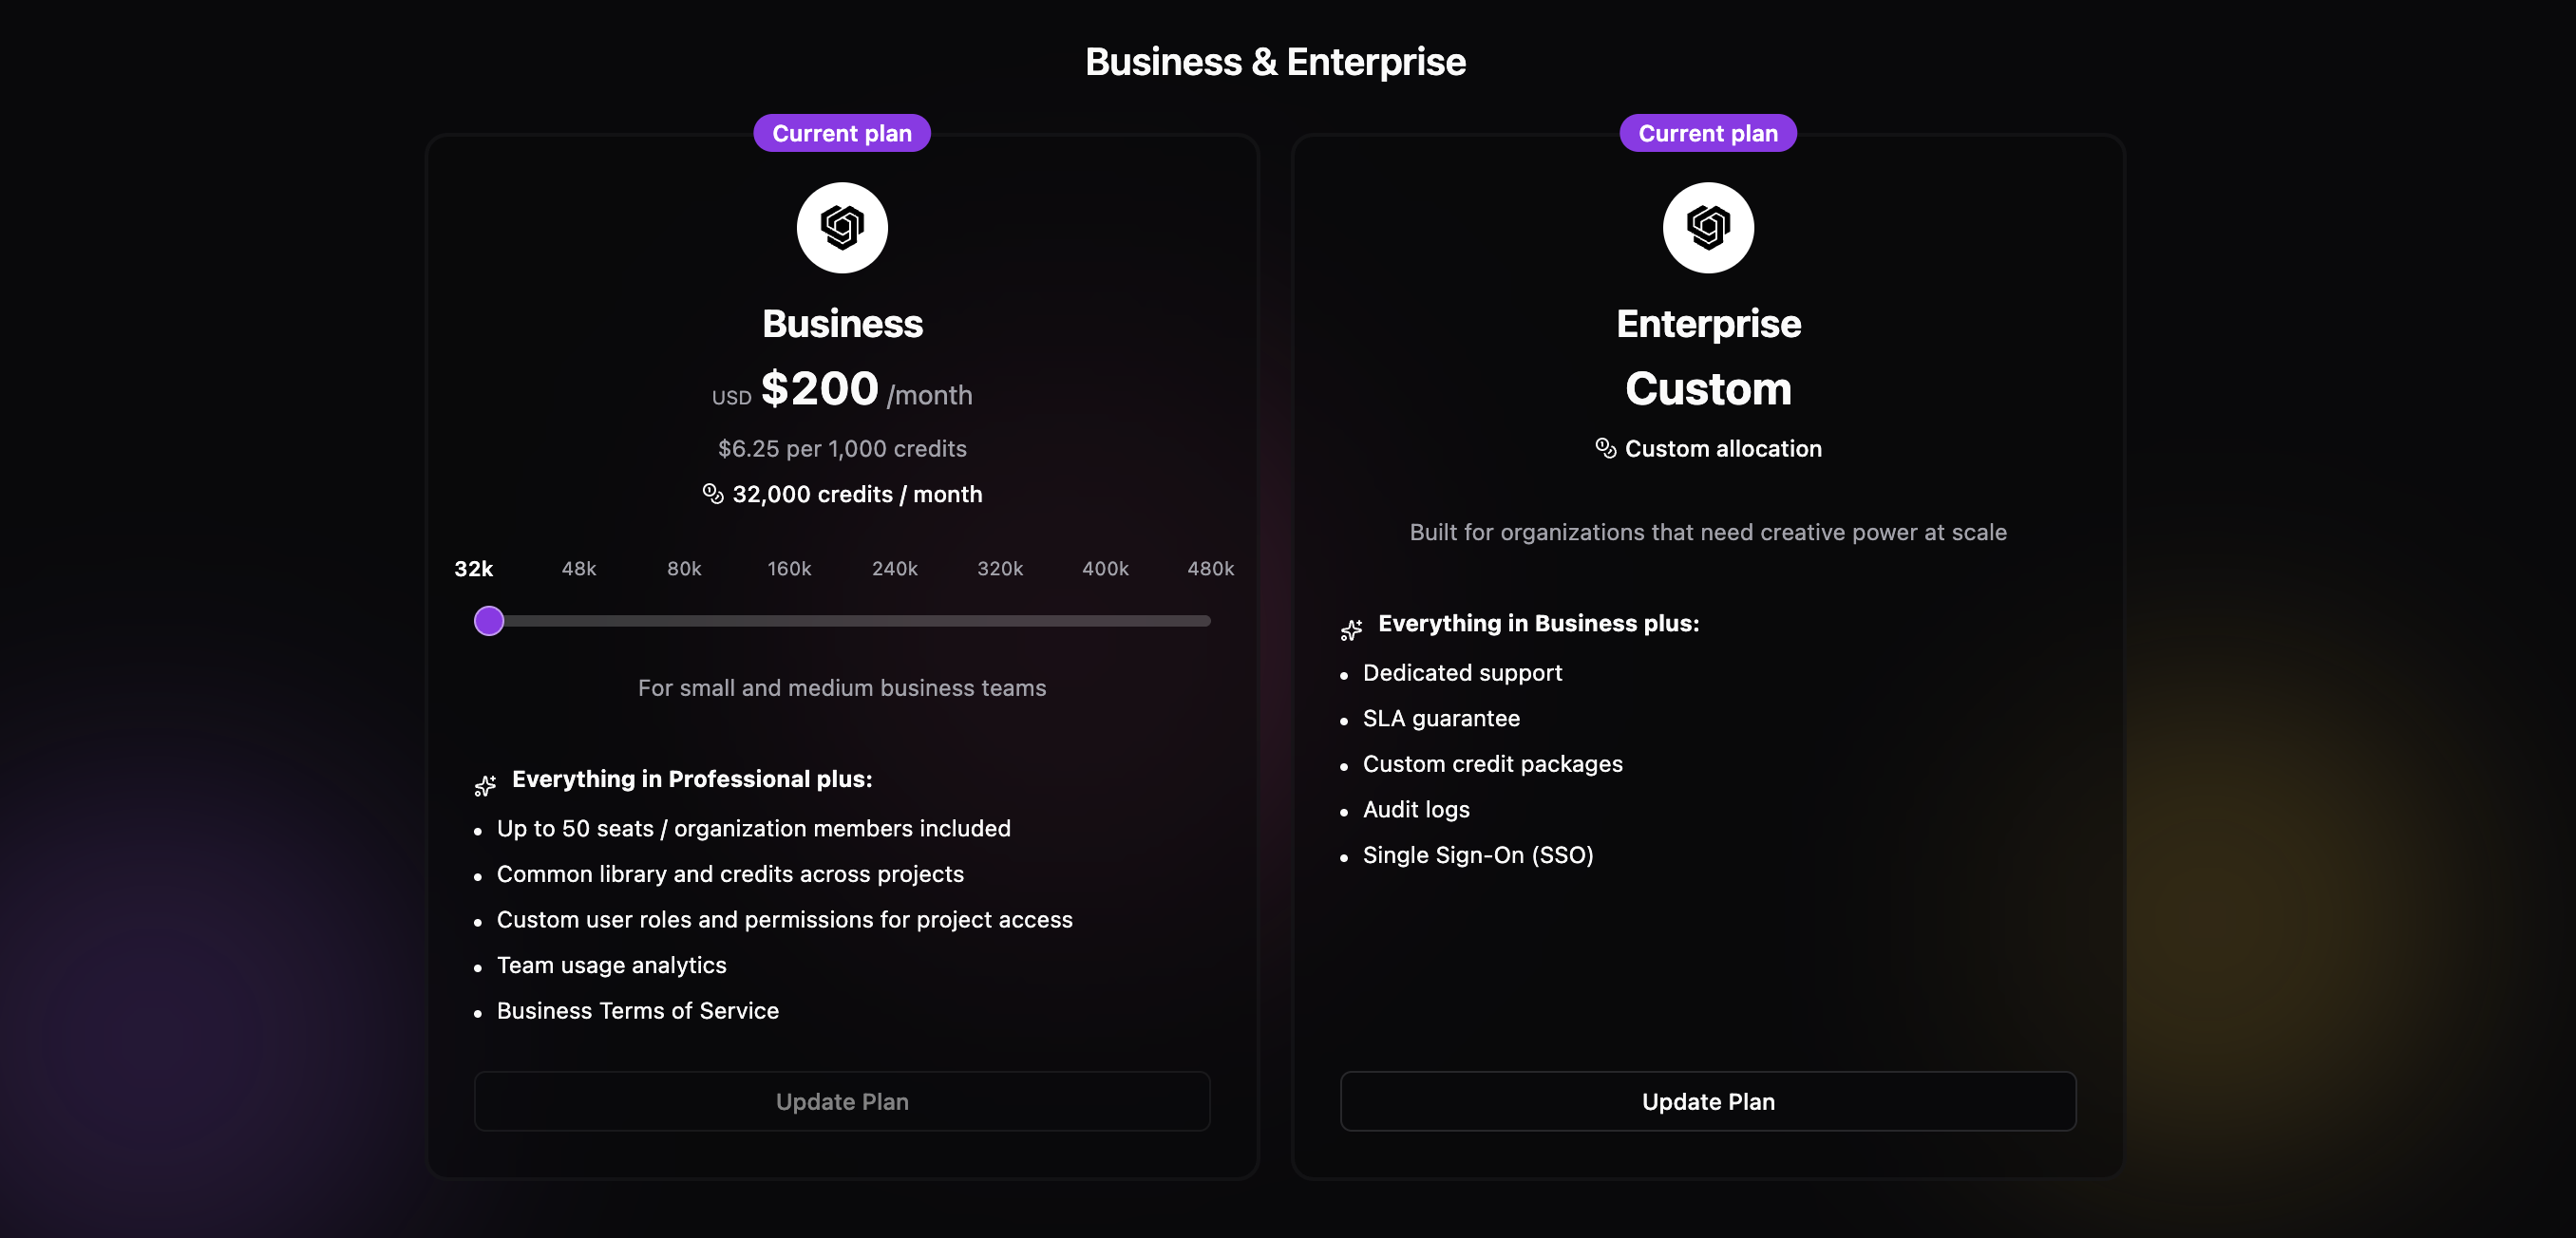Select the 400k credits label above slider

point(1105,569)
